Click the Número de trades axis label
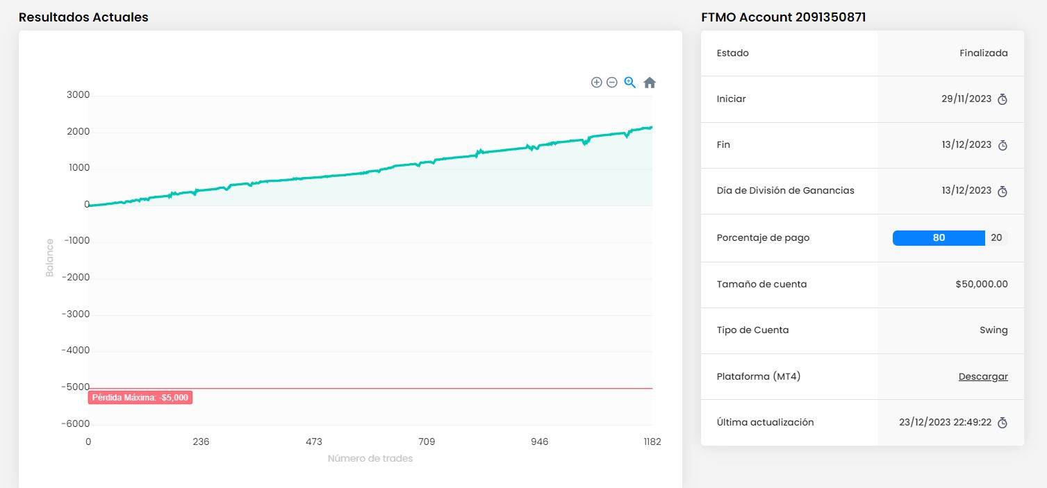Viewport: 1047px width, 488px height. [370, 458]
